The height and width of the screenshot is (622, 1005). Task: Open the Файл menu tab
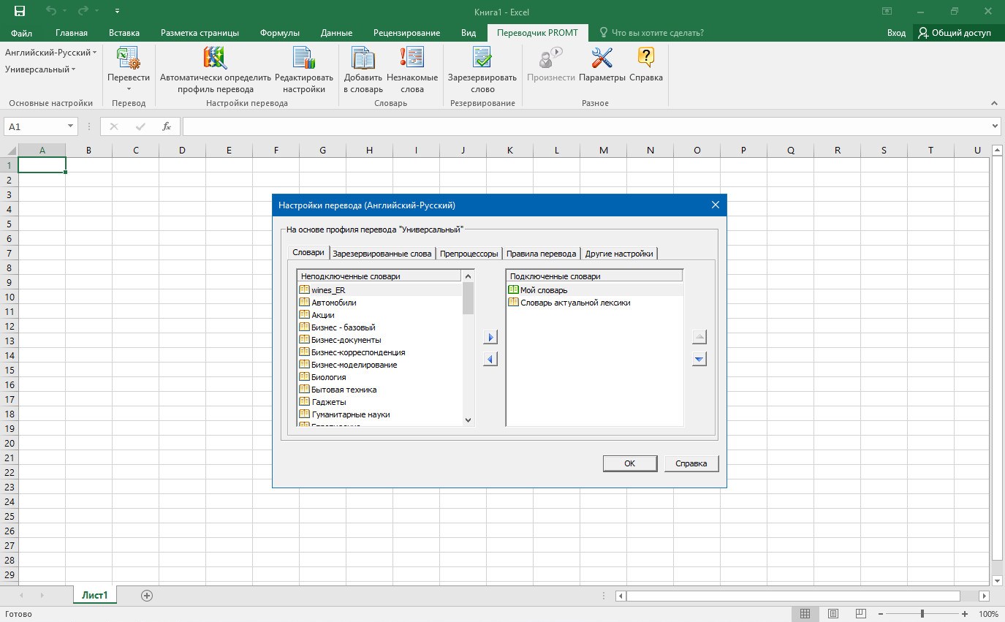pos(21,33)
